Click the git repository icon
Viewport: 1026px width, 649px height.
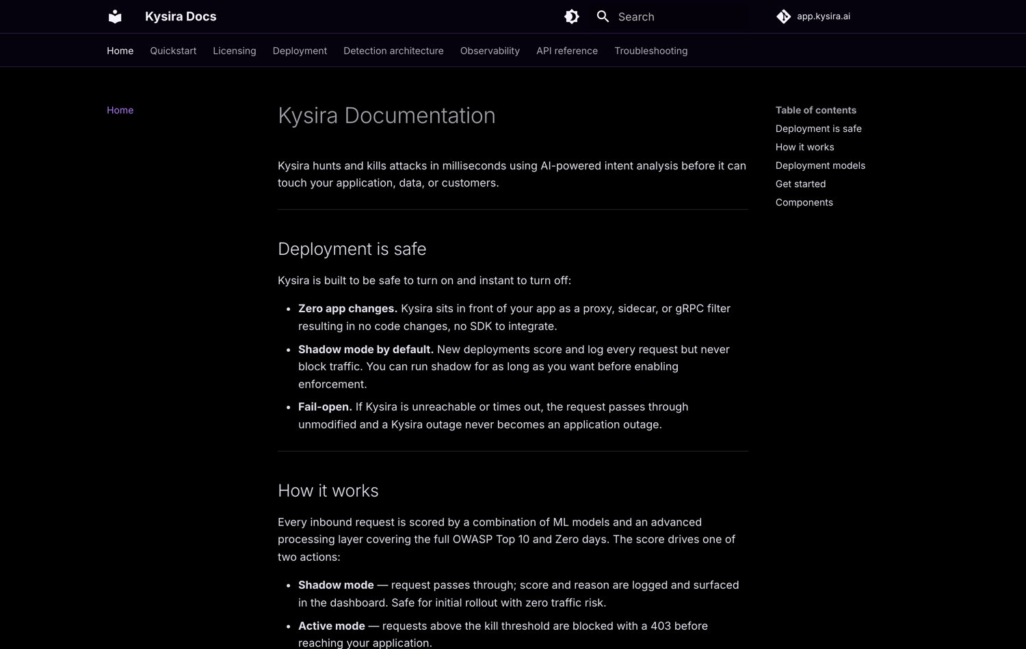click(784, 16)
